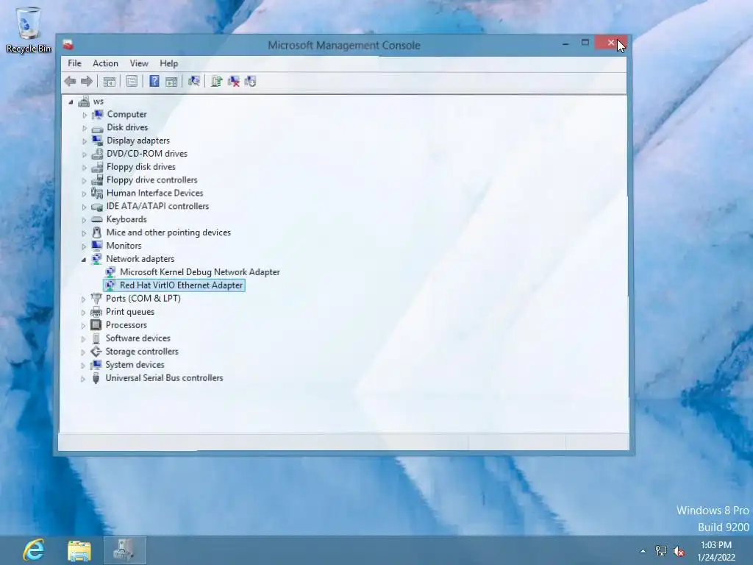Open the File menu
753x565 pixels.
74,63
